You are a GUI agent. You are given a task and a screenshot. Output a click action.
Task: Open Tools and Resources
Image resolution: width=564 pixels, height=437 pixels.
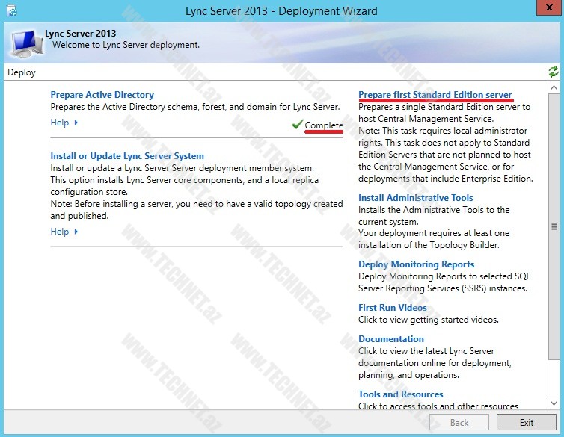click(x=400, y=394)
